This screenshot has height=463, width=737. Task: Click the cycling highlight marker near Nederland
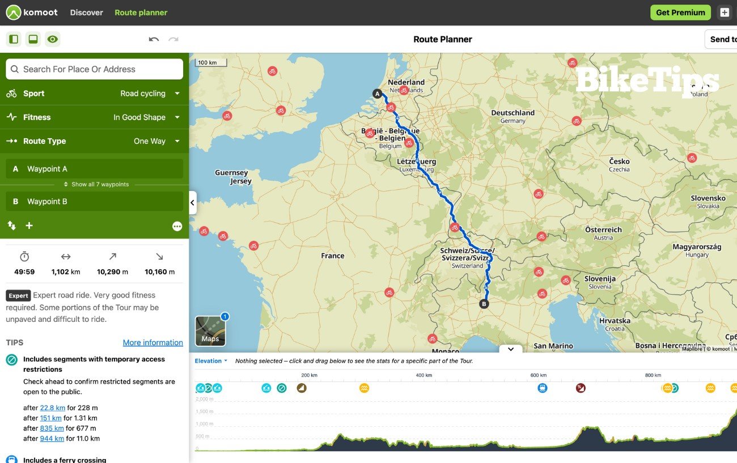click(x=404, y=90)
